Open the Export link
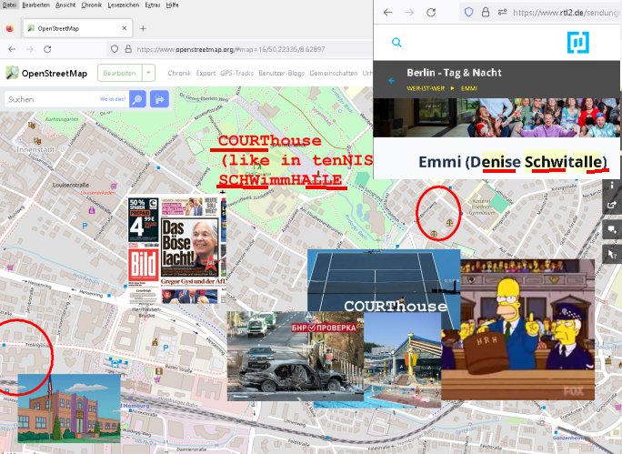The height and width of the screenshot is (454, 622). click(x=206, y=73)
